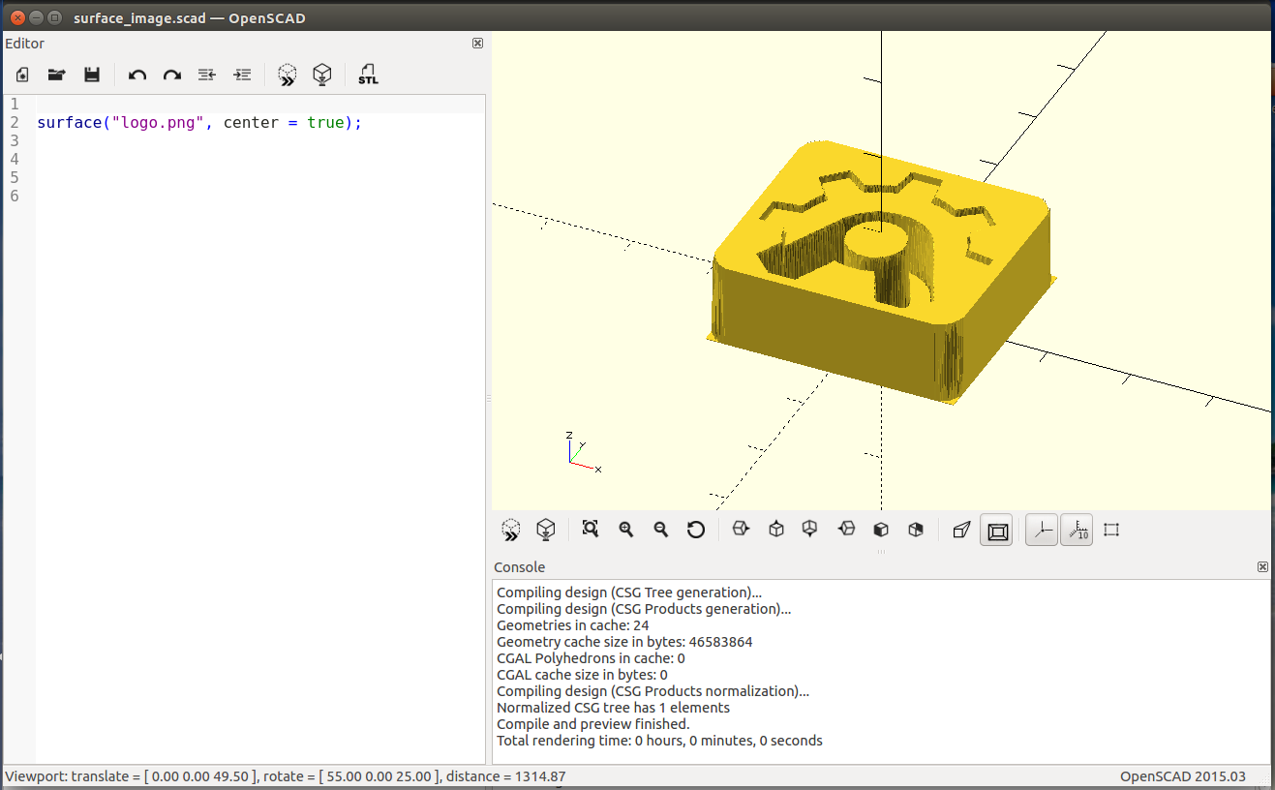Unindent code using the Editor toolbar icon
This screenshot has width=1275, height=790.
pos(206,75)
